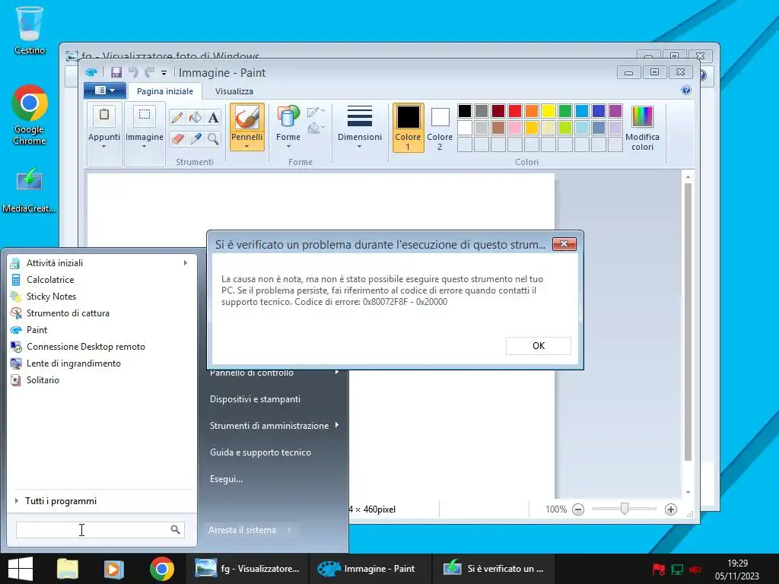Expand the Dimensioni line size dropdown

point(359,146)
